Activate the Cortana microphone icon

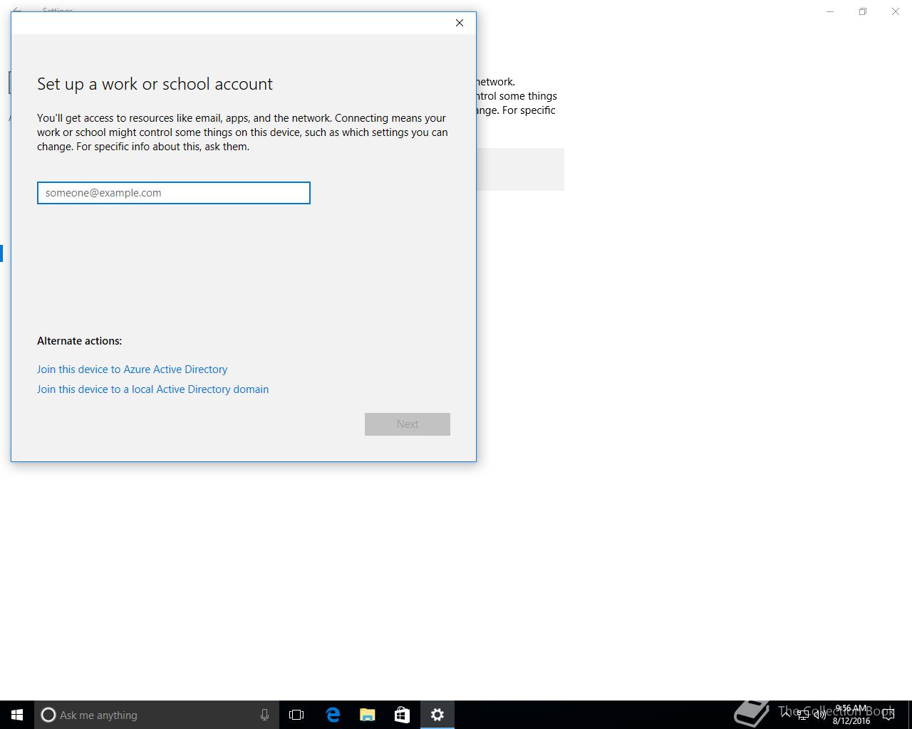[x=264, y=715]
